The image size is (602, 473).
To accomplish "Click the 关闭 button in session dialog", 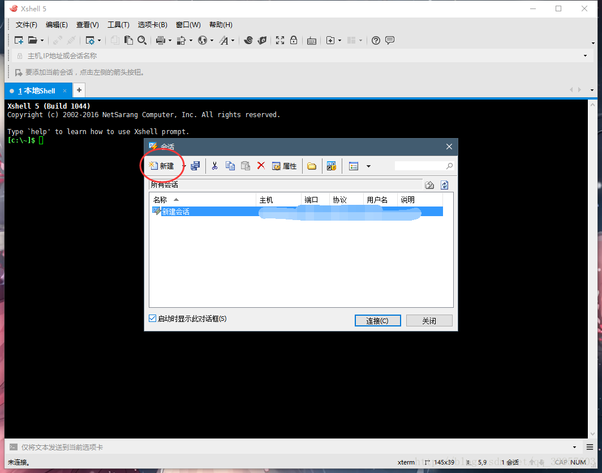I will coord(429,321).
